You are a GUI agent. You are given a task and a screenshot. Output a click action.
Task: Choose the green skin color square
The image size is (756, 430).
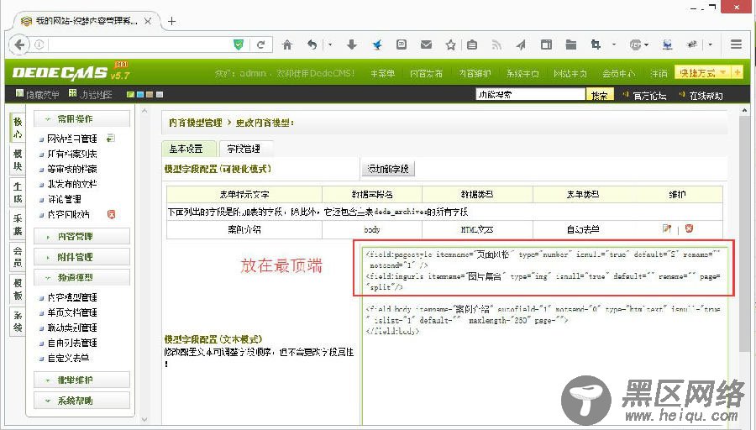129,95
